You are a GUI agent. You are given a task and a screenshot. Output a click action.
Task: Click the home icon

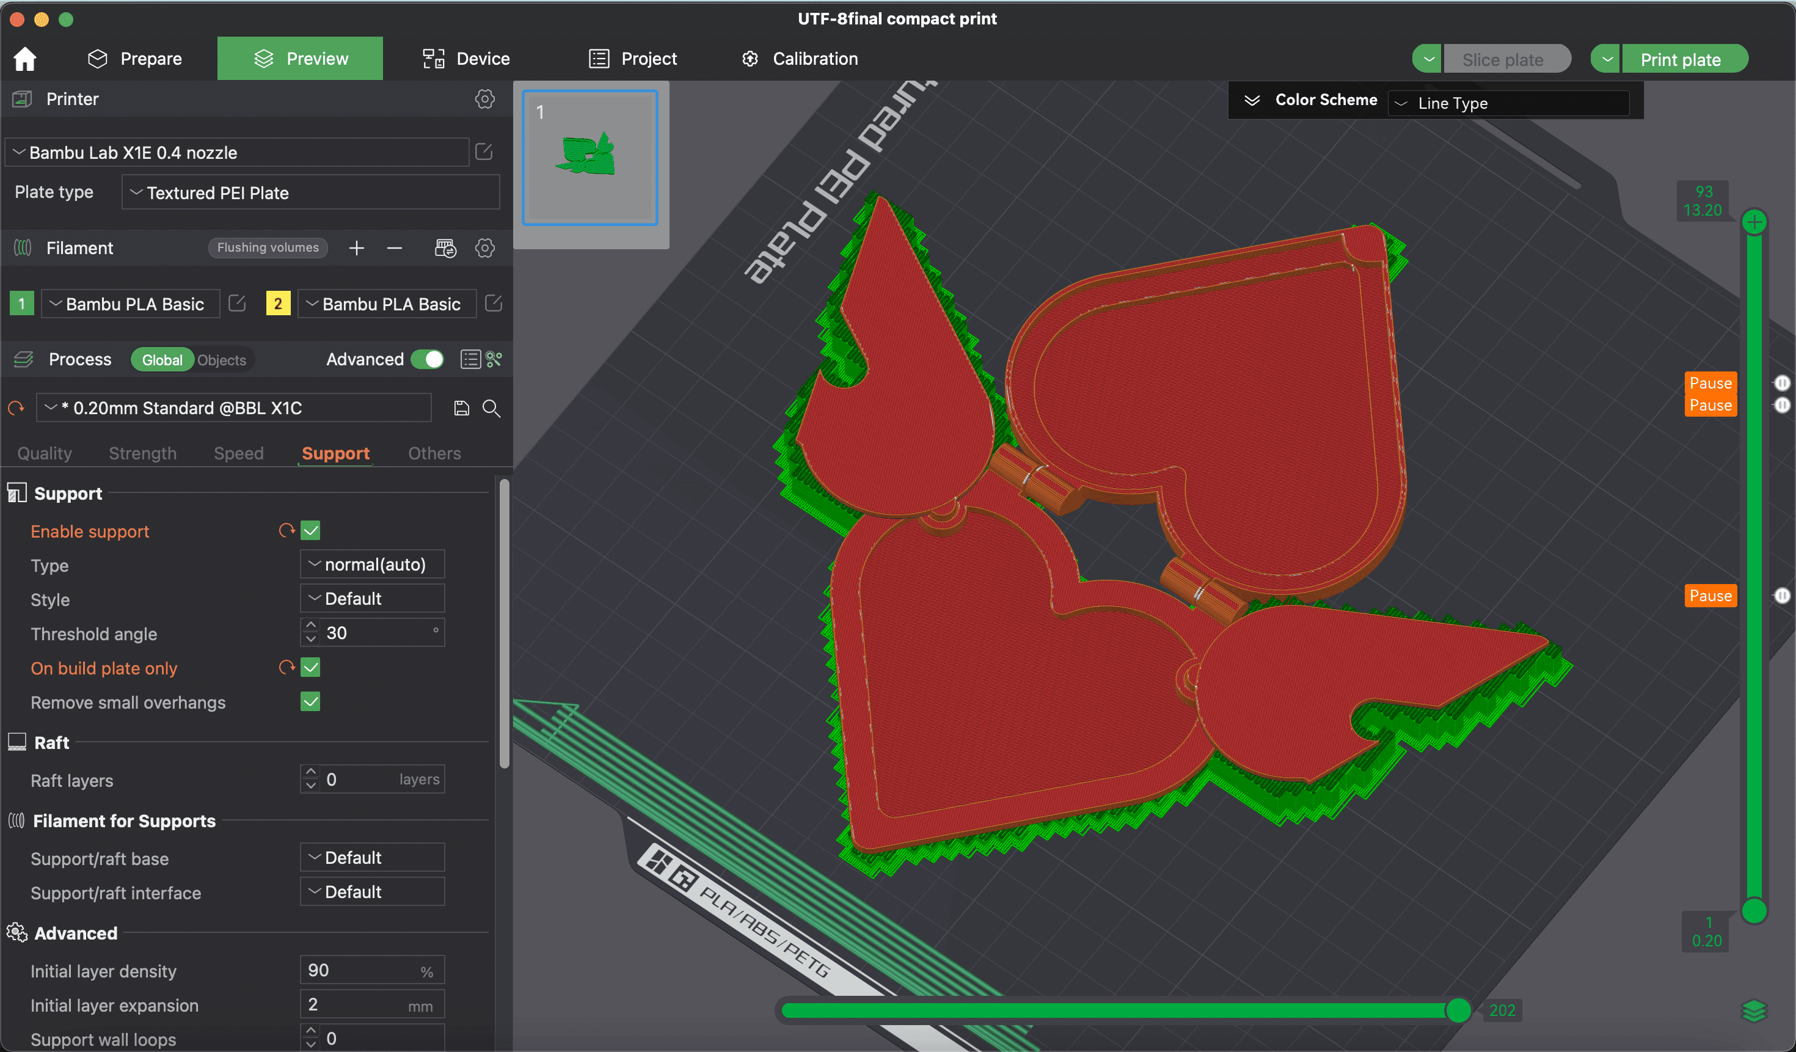25,59
